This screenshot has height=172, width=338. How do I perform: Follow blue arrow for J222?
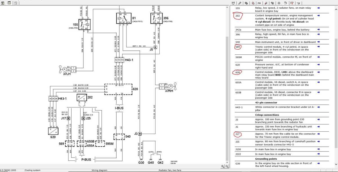click(318, 154)
